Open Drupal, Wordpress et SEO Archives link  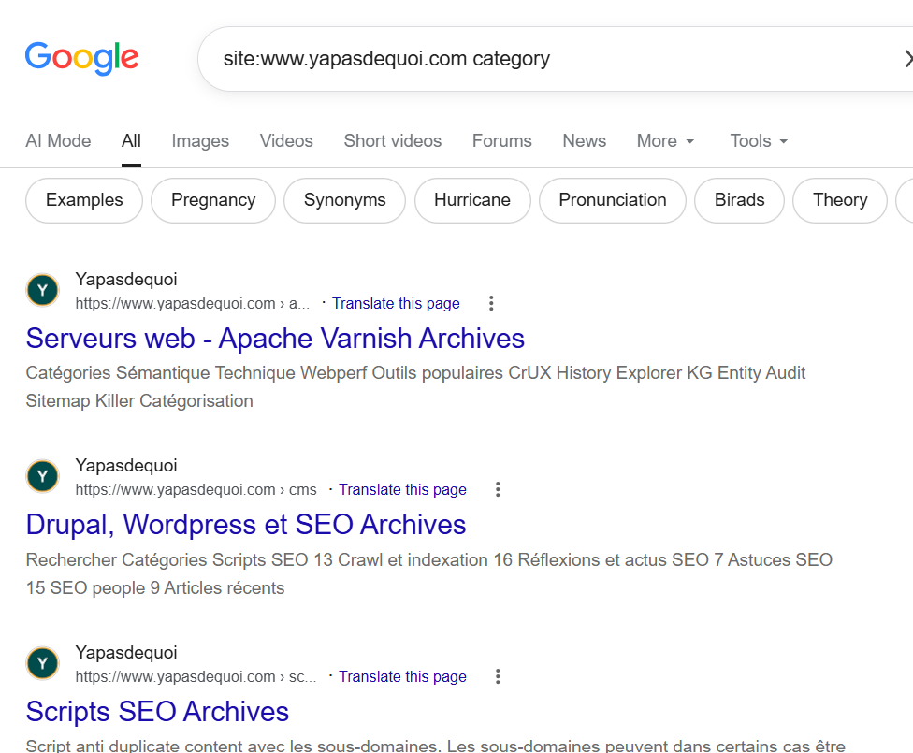(246, 525)
